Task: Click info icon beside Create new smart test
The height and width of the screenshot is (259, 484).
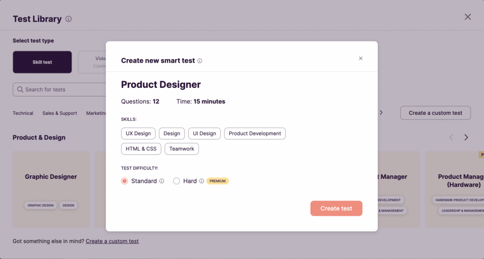Action: (x=200, y=61)
